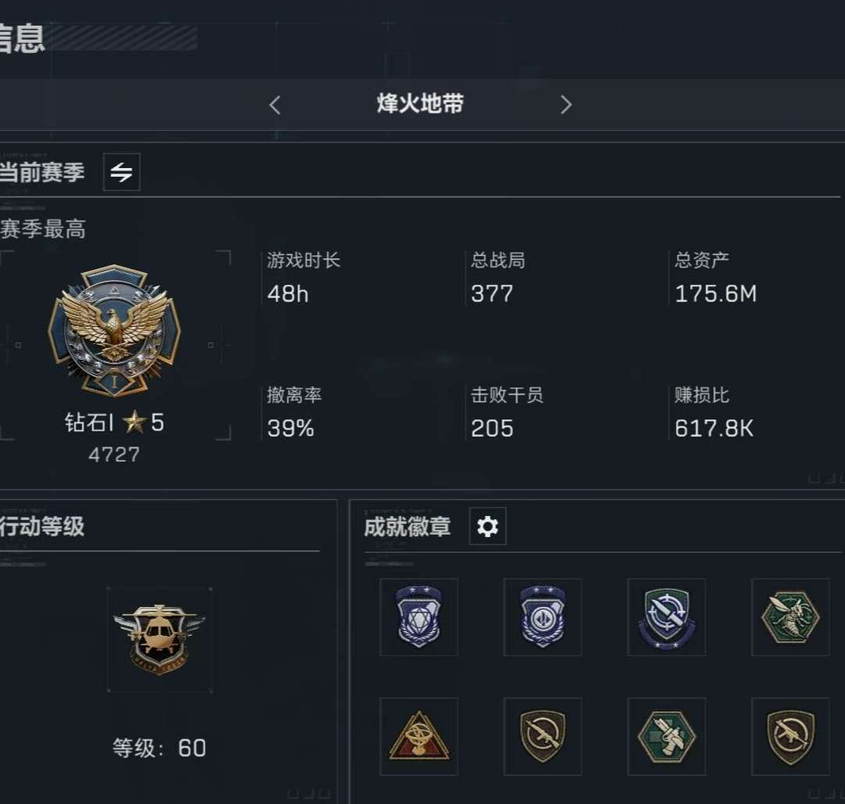Viewport: 845px width, 804px height.
Task: View the 总资产 175.6M stat
Action: [716, 278]
